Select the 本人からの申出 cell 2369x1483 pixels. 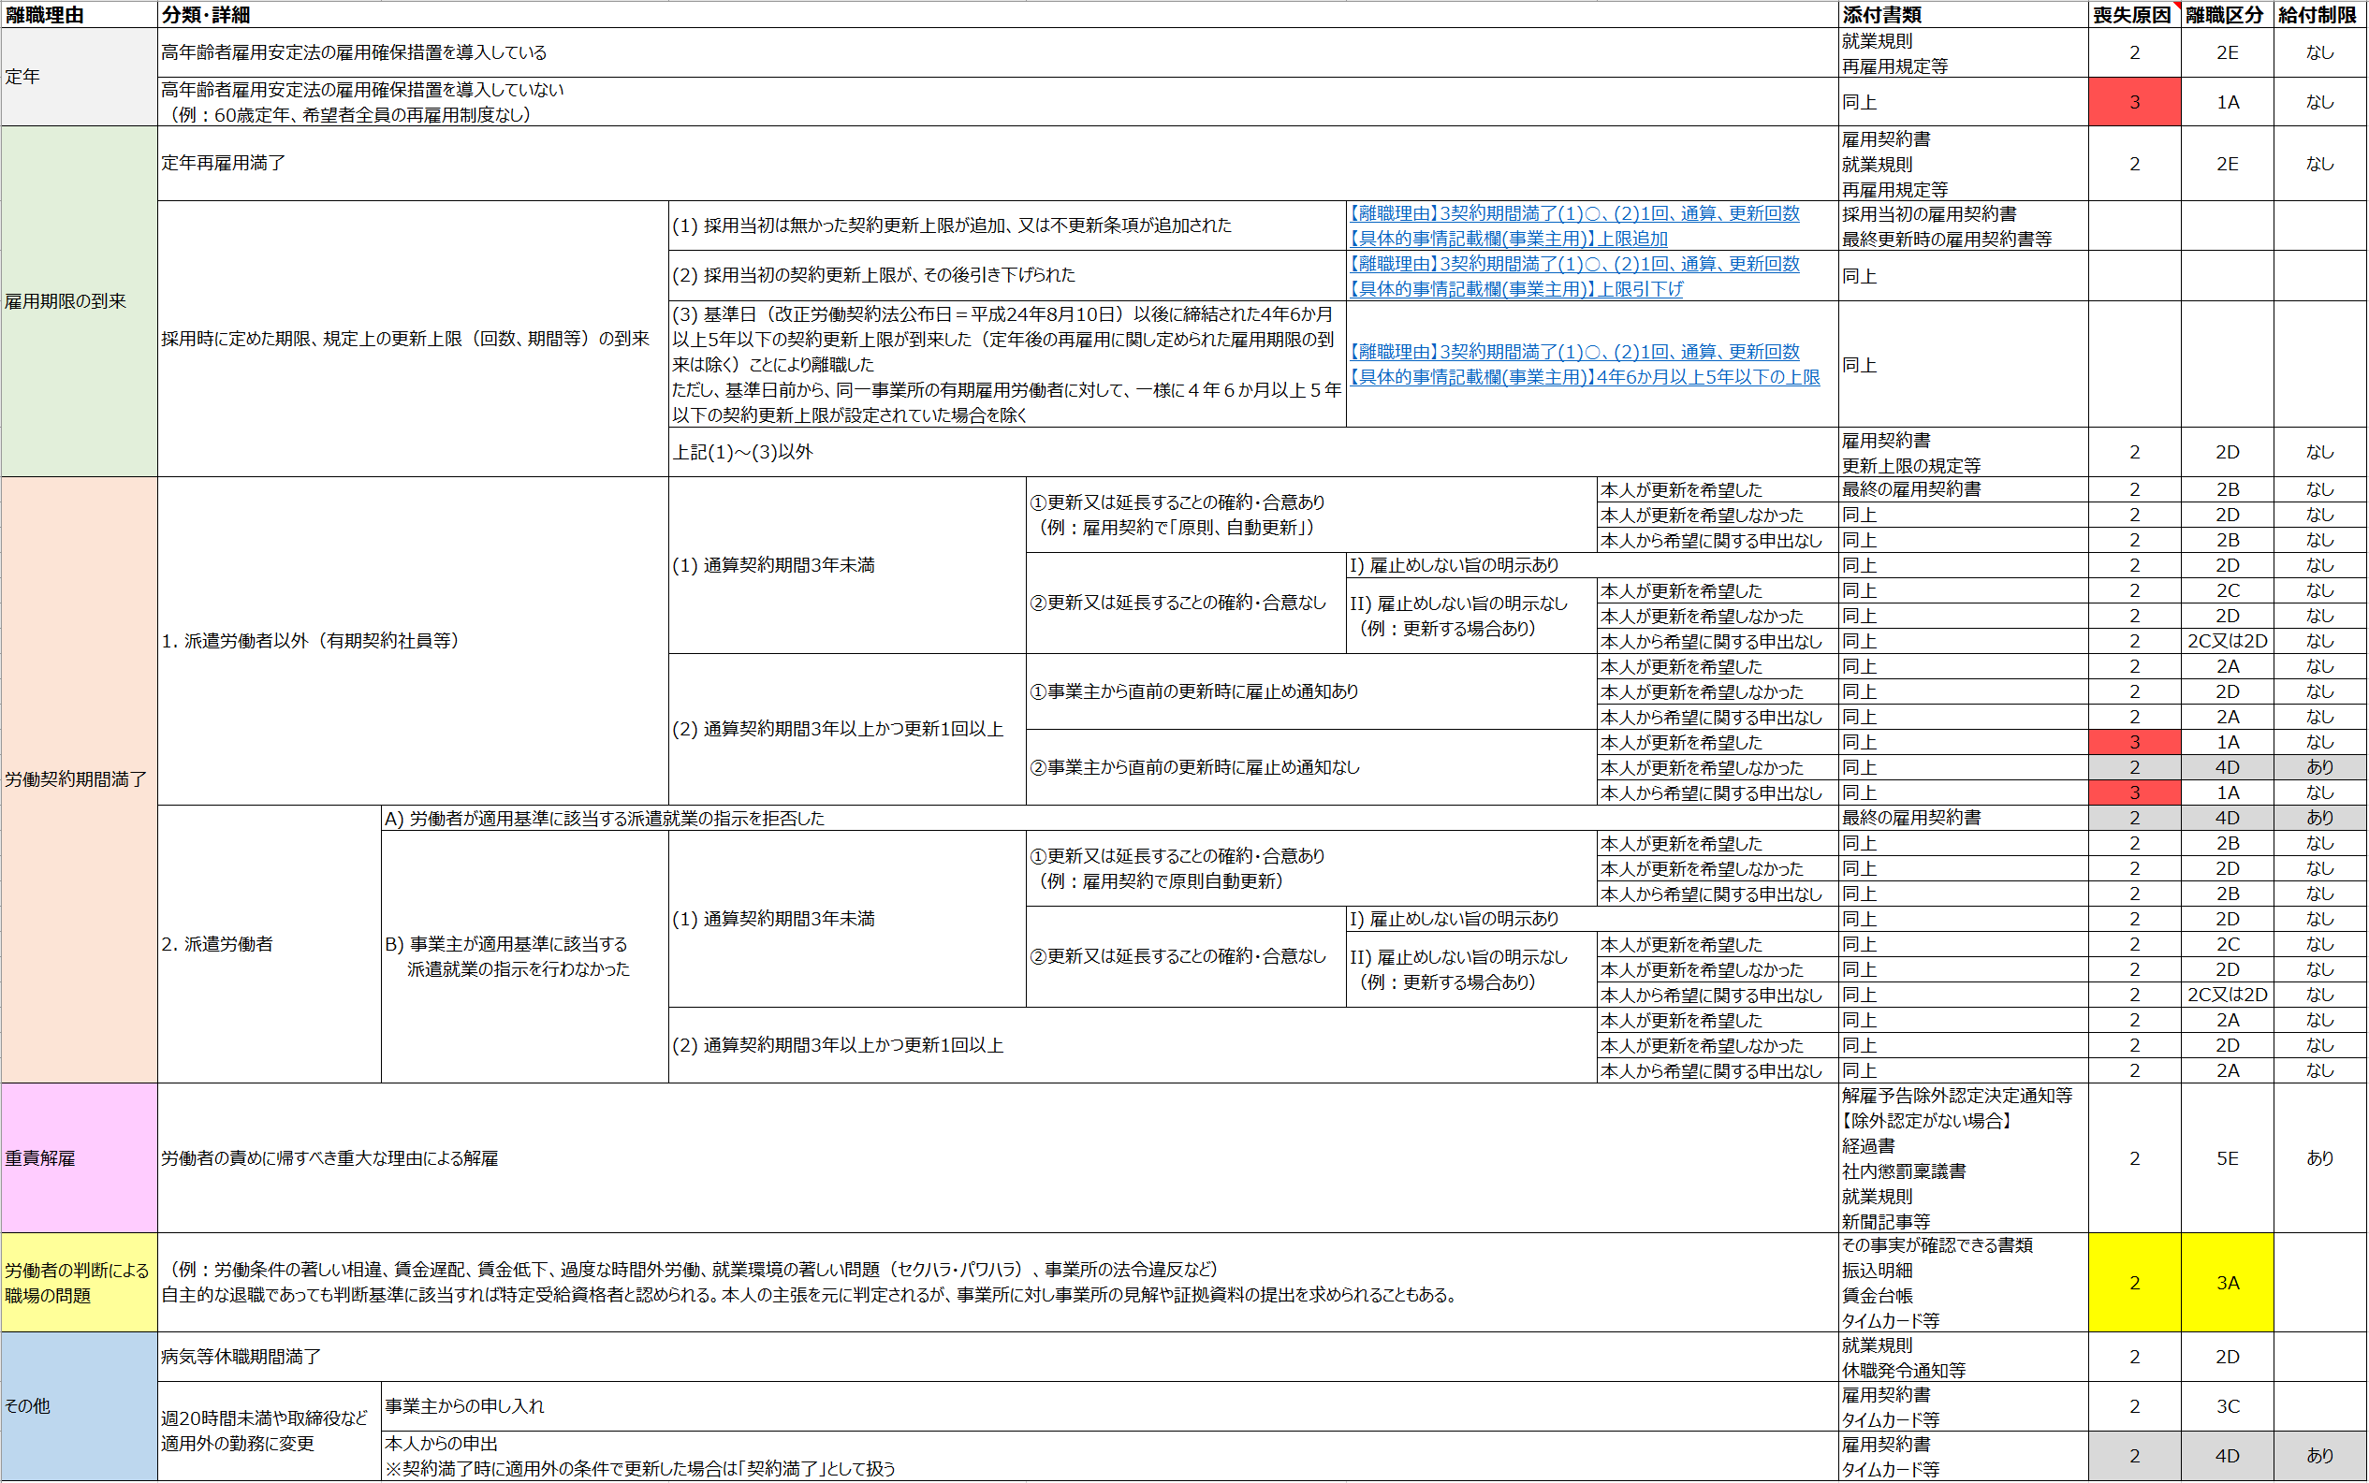[x=1109, y=1457]
